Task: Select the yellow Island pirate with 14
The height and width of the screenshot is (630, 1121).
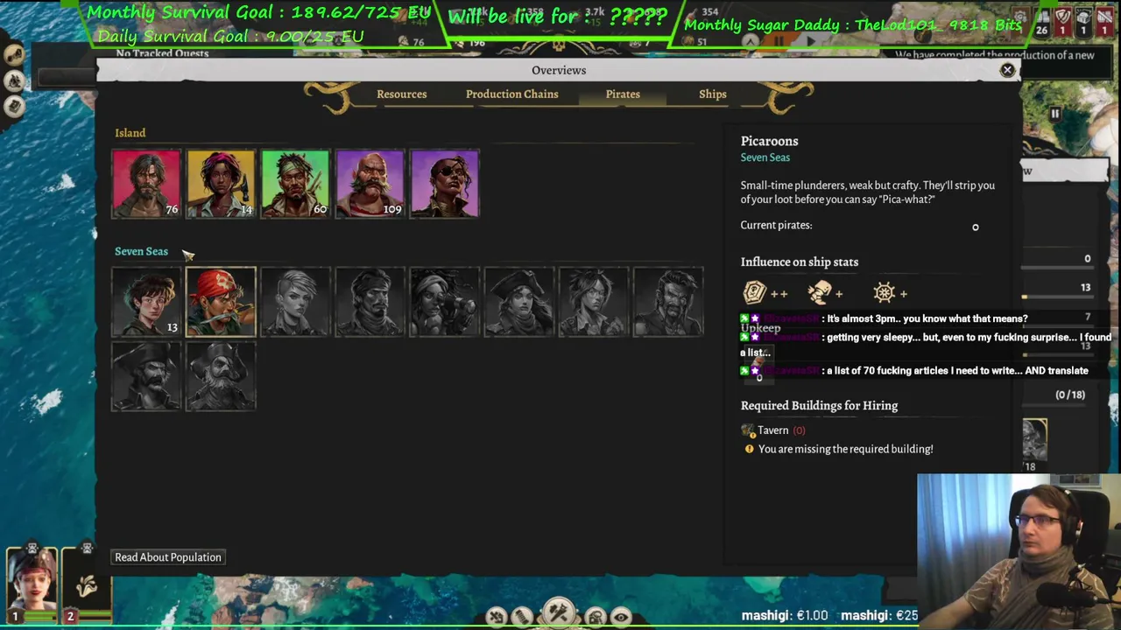Action: [x=221, y=184]
